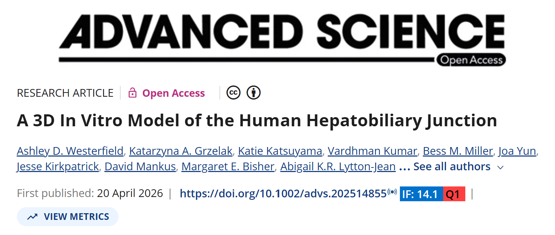The height and width of the screenshot is (235, 555).
Task: Click the open lock Open Access icon
Action: [x=132, y=93]
